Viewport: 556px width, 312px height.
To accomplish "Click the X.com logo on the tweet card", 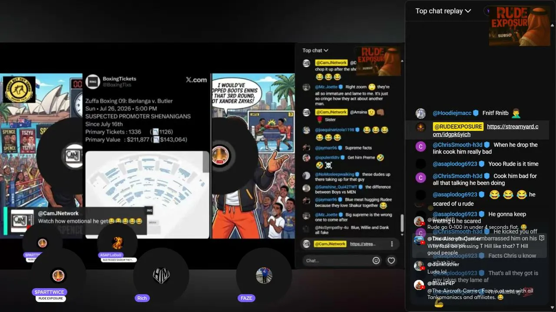I will coord(196,80).
